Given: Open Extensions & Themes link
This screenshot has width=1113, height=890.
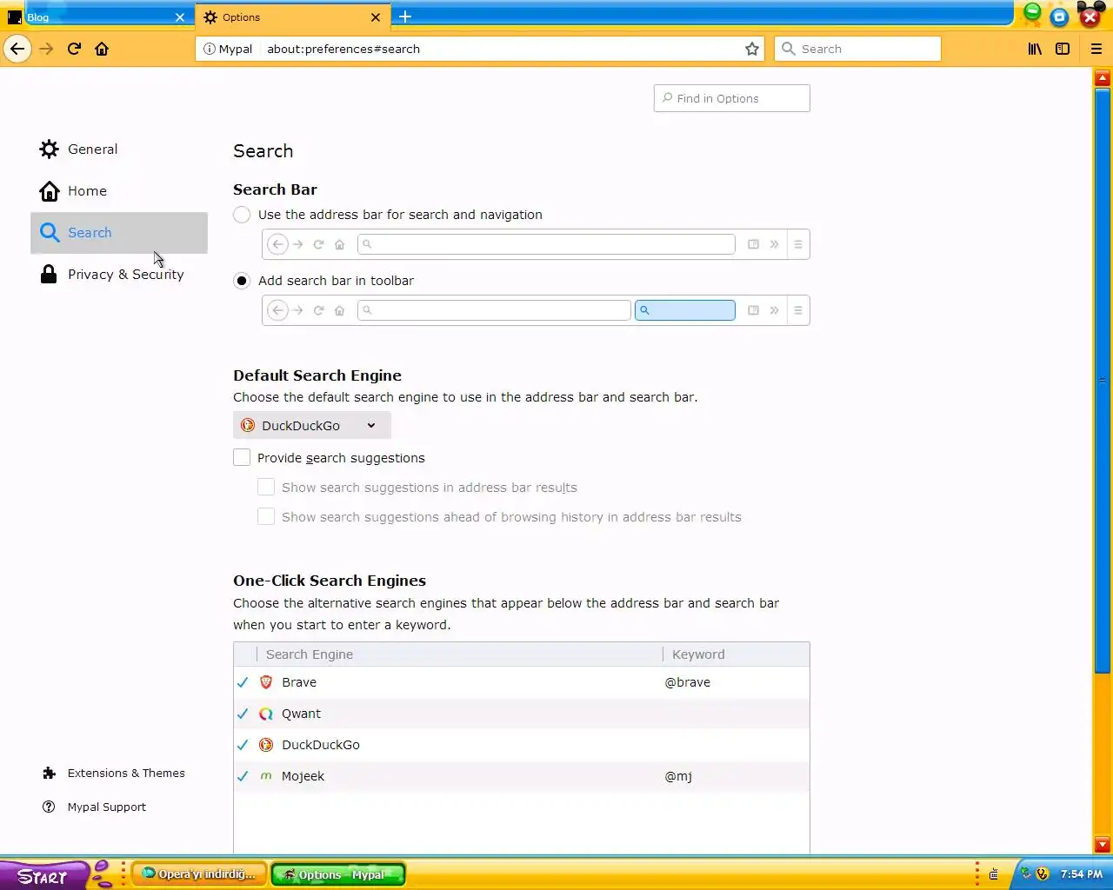Looking at the screenshot, I should 114,773.
